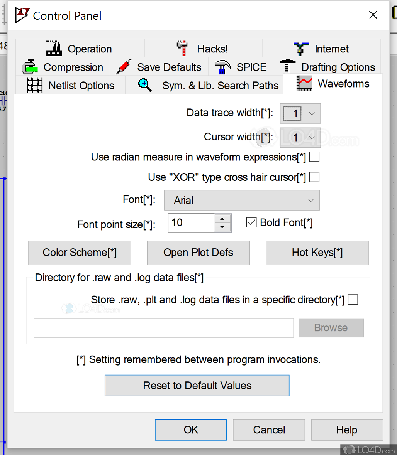Click Reset to Default Values
Viewport: 397px width, 455px height.
pyautogui.click(x=197, y=385)
